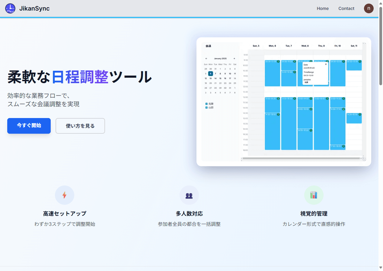Go to previous month with left arrow
383x271 pixels.
[206, 58]
